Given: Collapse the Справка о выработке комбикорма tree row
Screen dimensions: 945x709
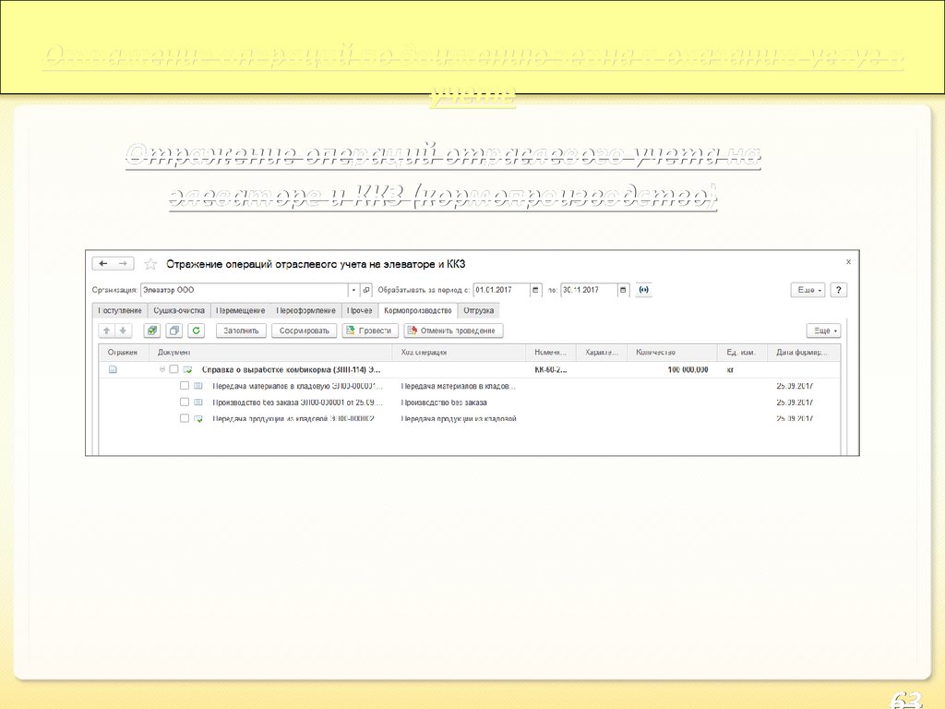Looking at the screenshot, I should (x=162, y=369).
